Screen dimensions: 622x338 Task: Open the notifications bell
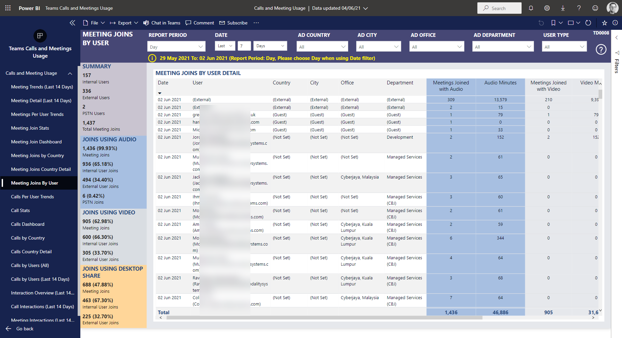531,8
